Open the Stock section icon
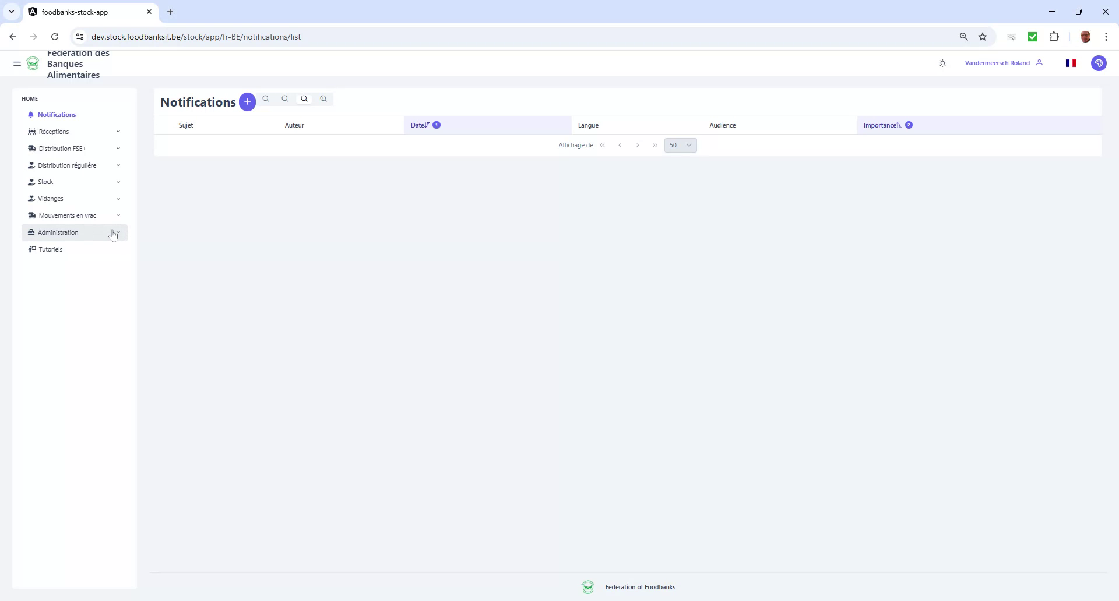 33,182
